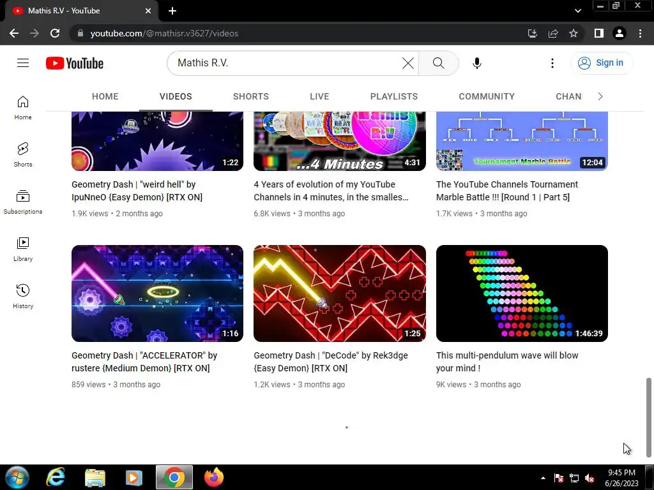Launch Internet Explorer from the taskbar
Image resolution: width=654 pixels, height=490 pixels.
[56, 477]
